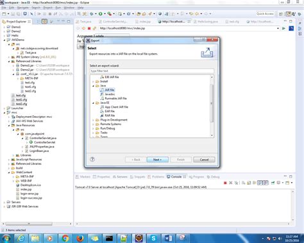Open Internet Explorer from taskbar
The width and height of the screenshot is (304, 243).
pos(21,239)
